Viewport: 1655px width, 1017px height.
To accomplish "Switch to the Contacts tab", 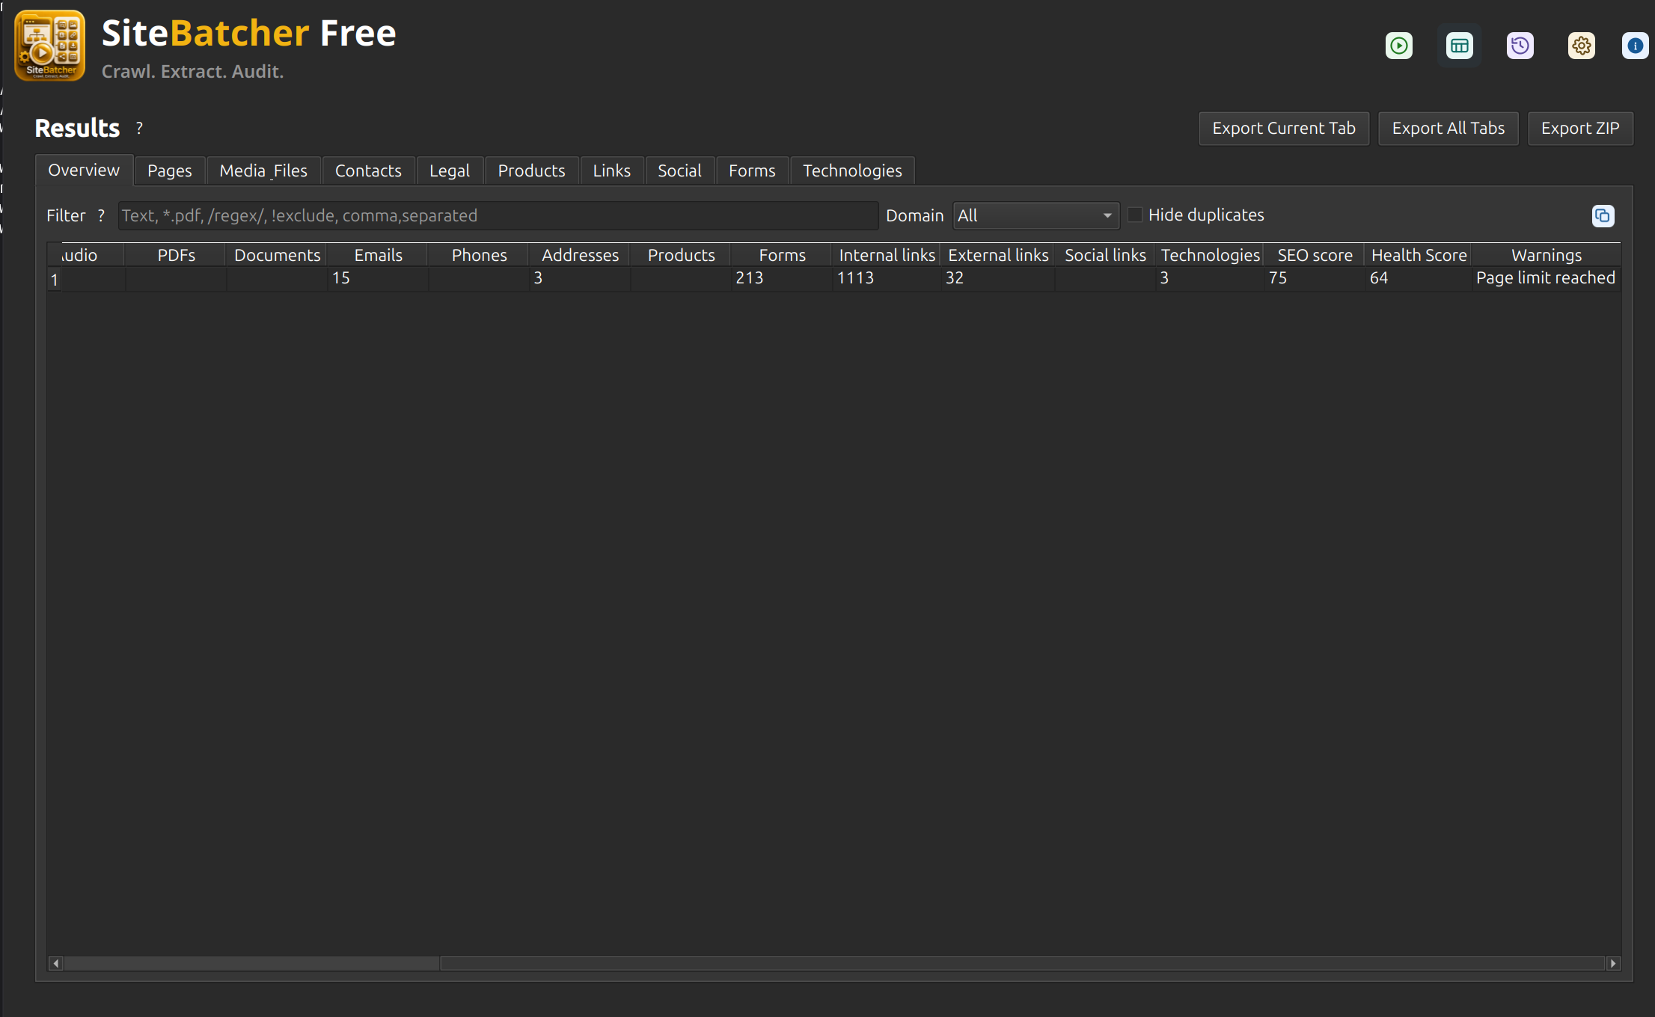I will point(368,170).
